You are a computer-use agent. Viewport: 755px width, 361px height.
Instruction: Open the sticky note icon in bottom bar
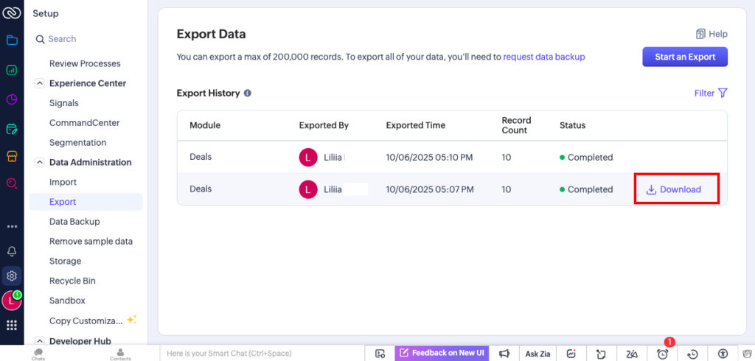[x=600, y=354]
